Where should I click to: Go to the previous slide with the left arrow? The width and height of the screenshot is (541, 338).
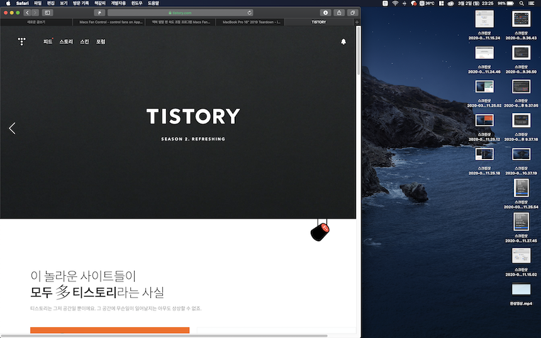click(12, 128)
